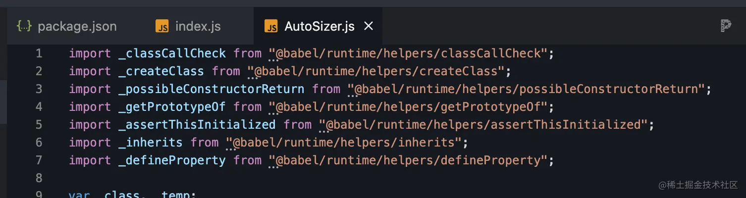Click the Prettier icon in the editor toolbar

(726, 26)
